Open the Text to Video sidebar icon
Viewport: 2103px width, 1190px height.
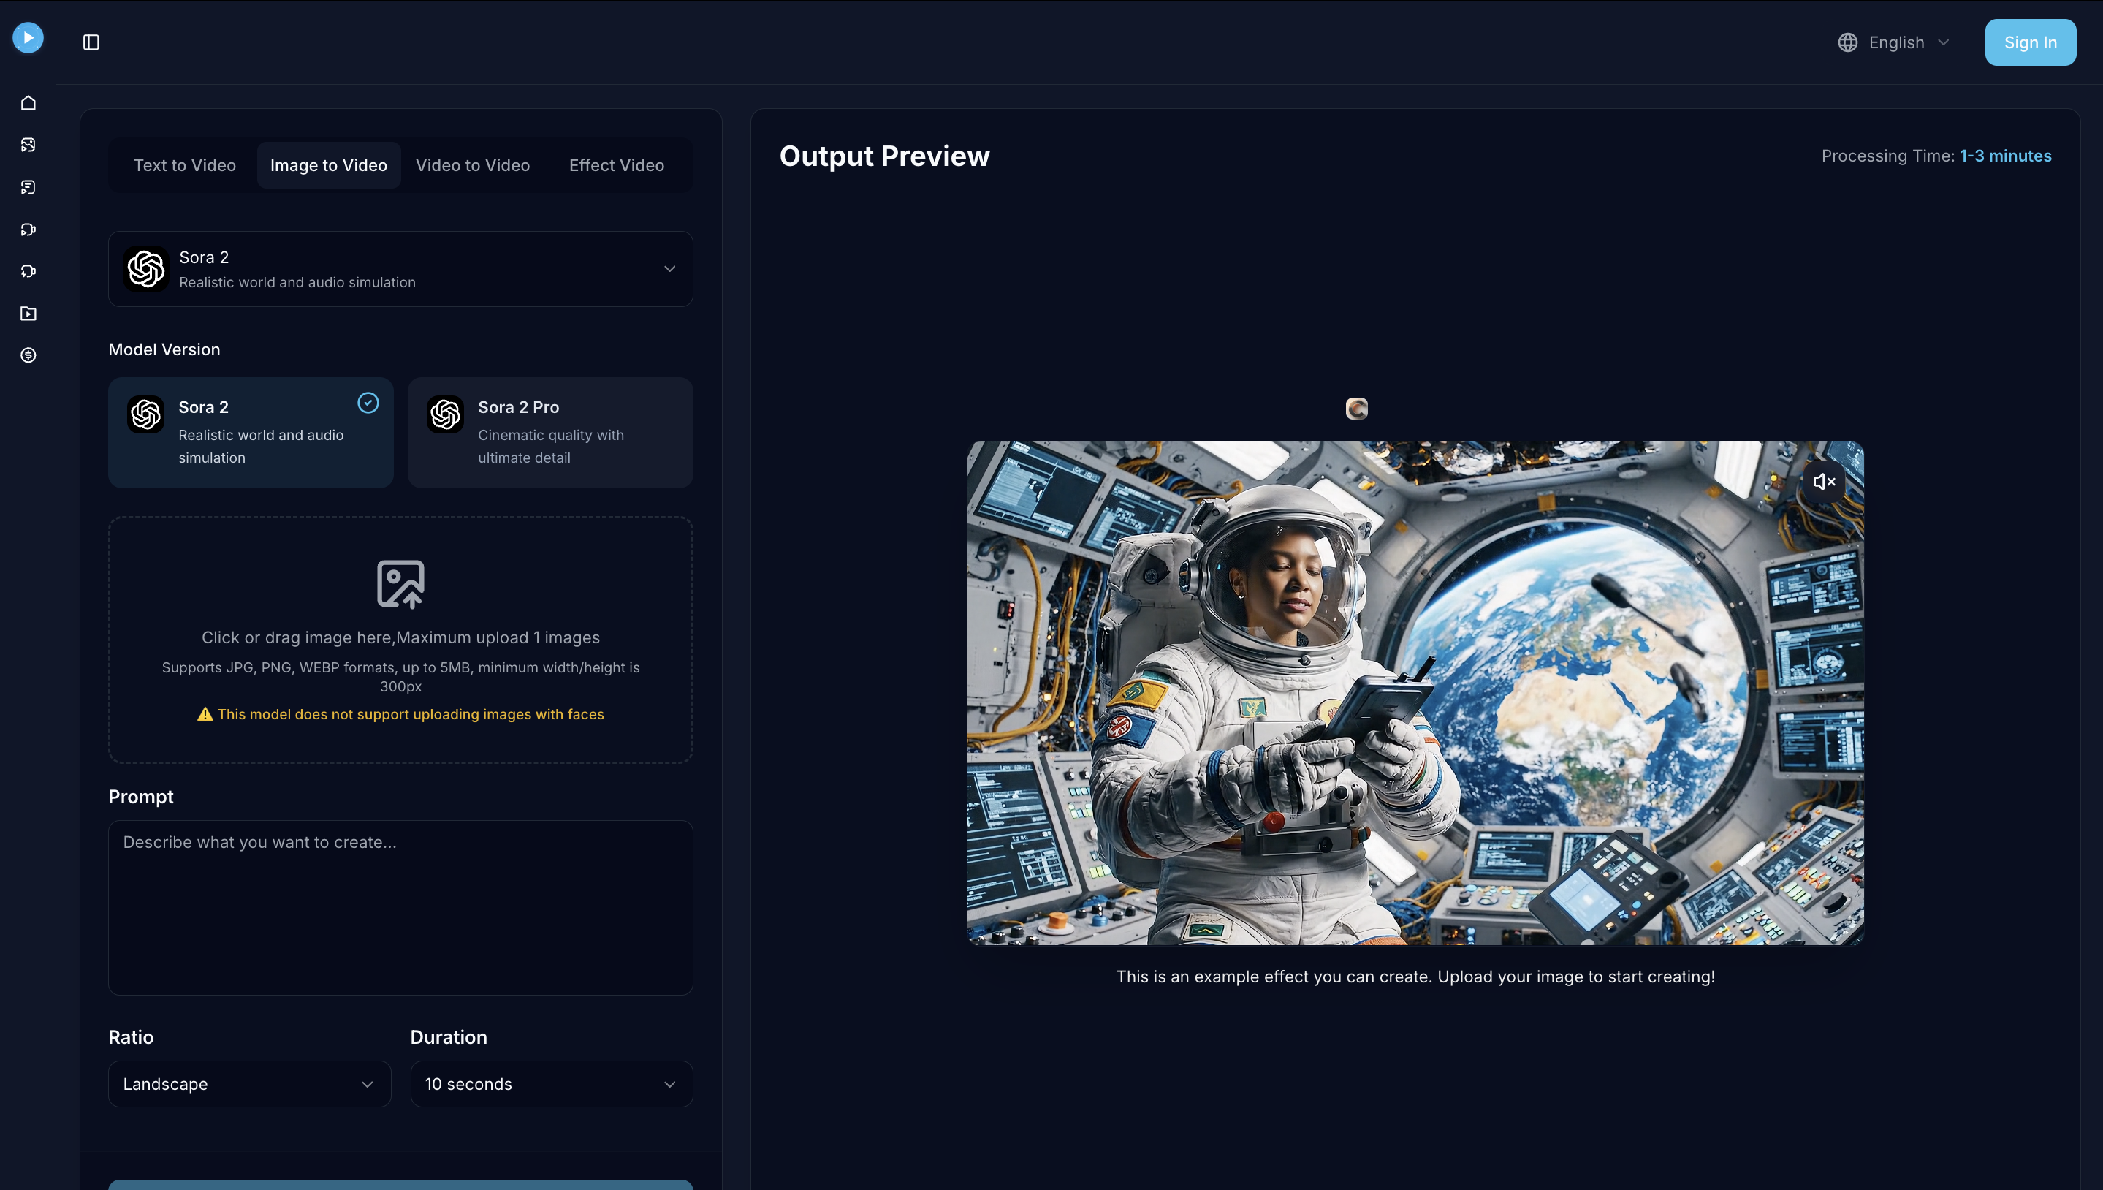point(28,186)
